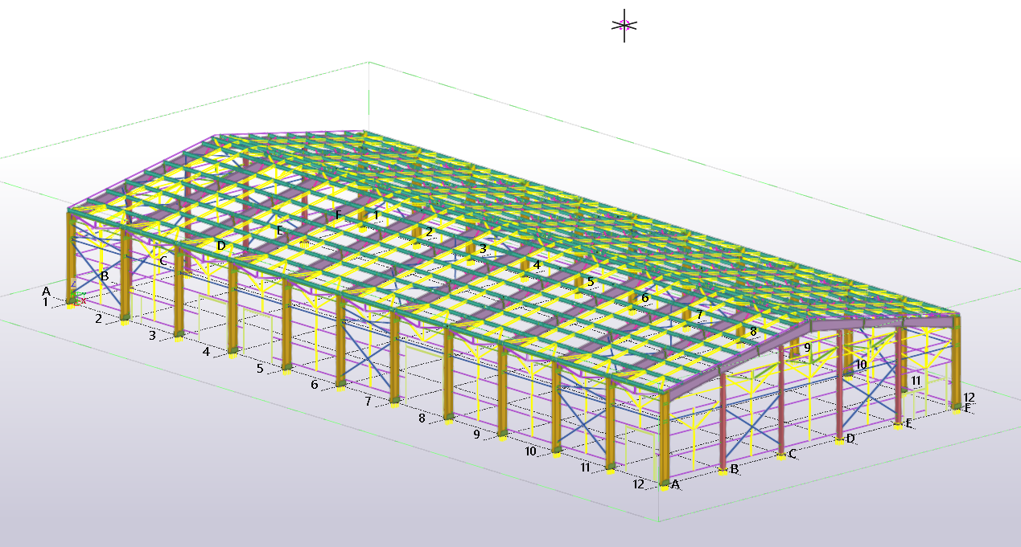
Task: Select ground-level grid label 7 on the long side
Action: [368, 401]
